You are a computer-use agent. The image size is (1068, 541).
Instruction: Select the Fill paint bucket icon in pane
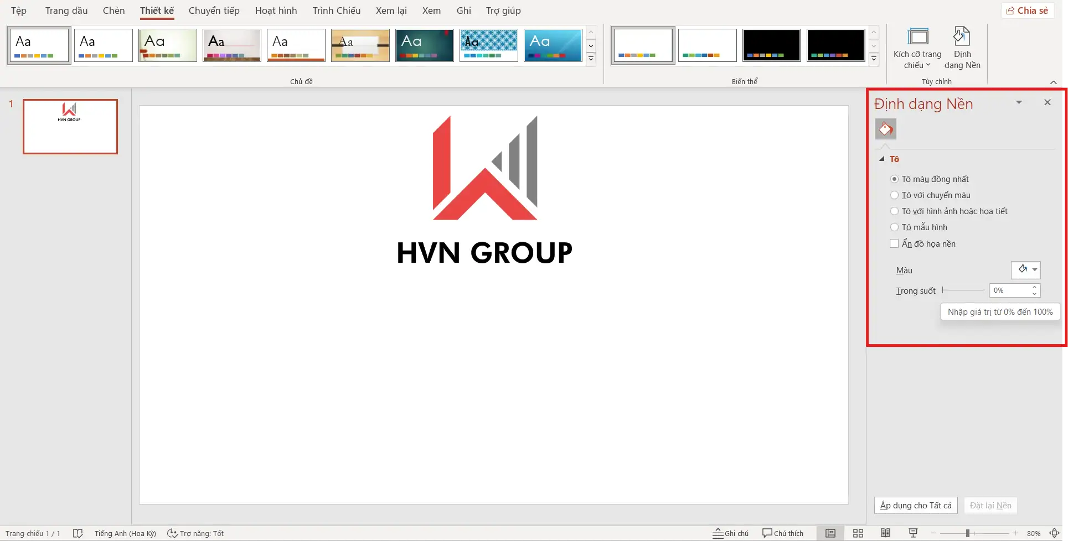[885, 129]
